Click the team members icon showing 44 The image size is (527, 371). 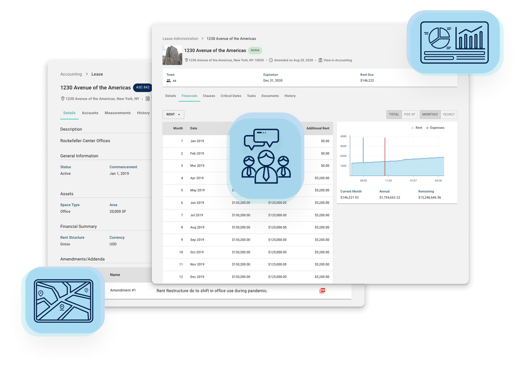[168, 81]
